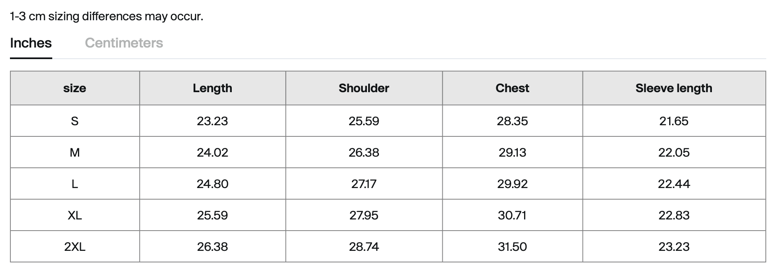777x274 pixels.
Task: Click the Chest column header
Action: (512, 88)
